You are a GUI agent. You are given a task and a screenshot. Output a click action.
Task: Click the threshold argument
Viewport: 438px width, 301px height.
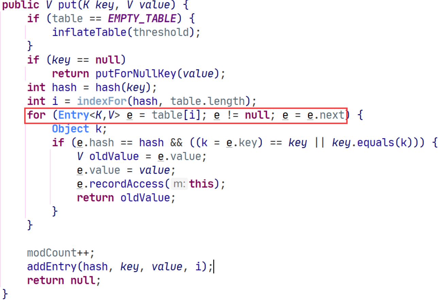click(161, 33)
